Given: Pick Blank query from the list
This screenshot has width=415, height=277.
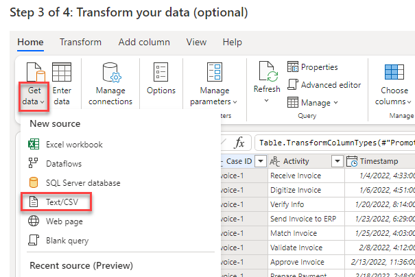Looking at the screenshot, I should (58, 241).
